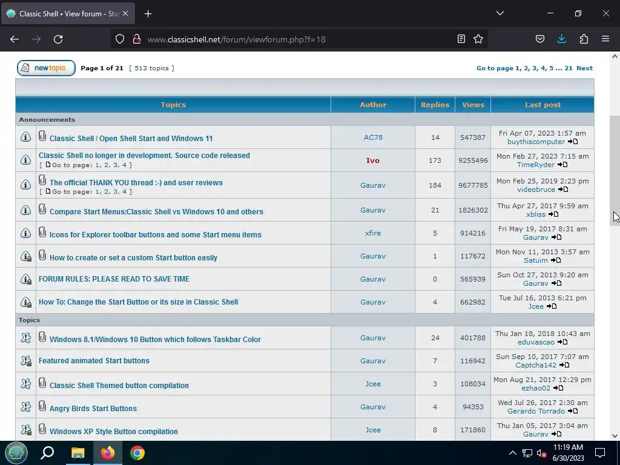Click the page vertical scrollbar thumb

click(615, 171)
